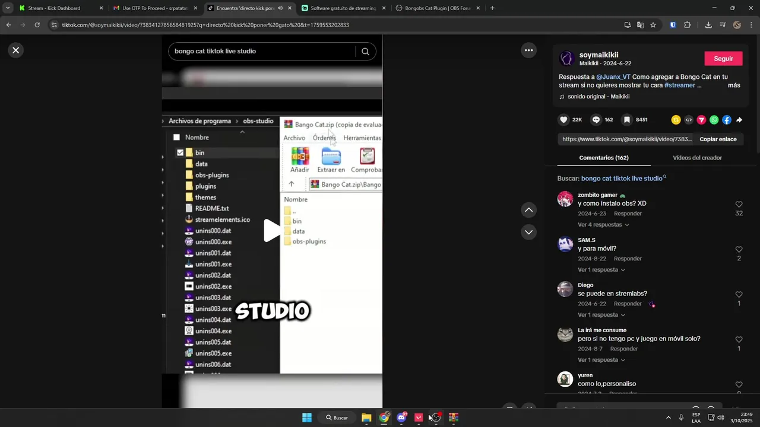Click Responder on SAM.S's comment
This screenshot has height=427, width=760.
628,259
